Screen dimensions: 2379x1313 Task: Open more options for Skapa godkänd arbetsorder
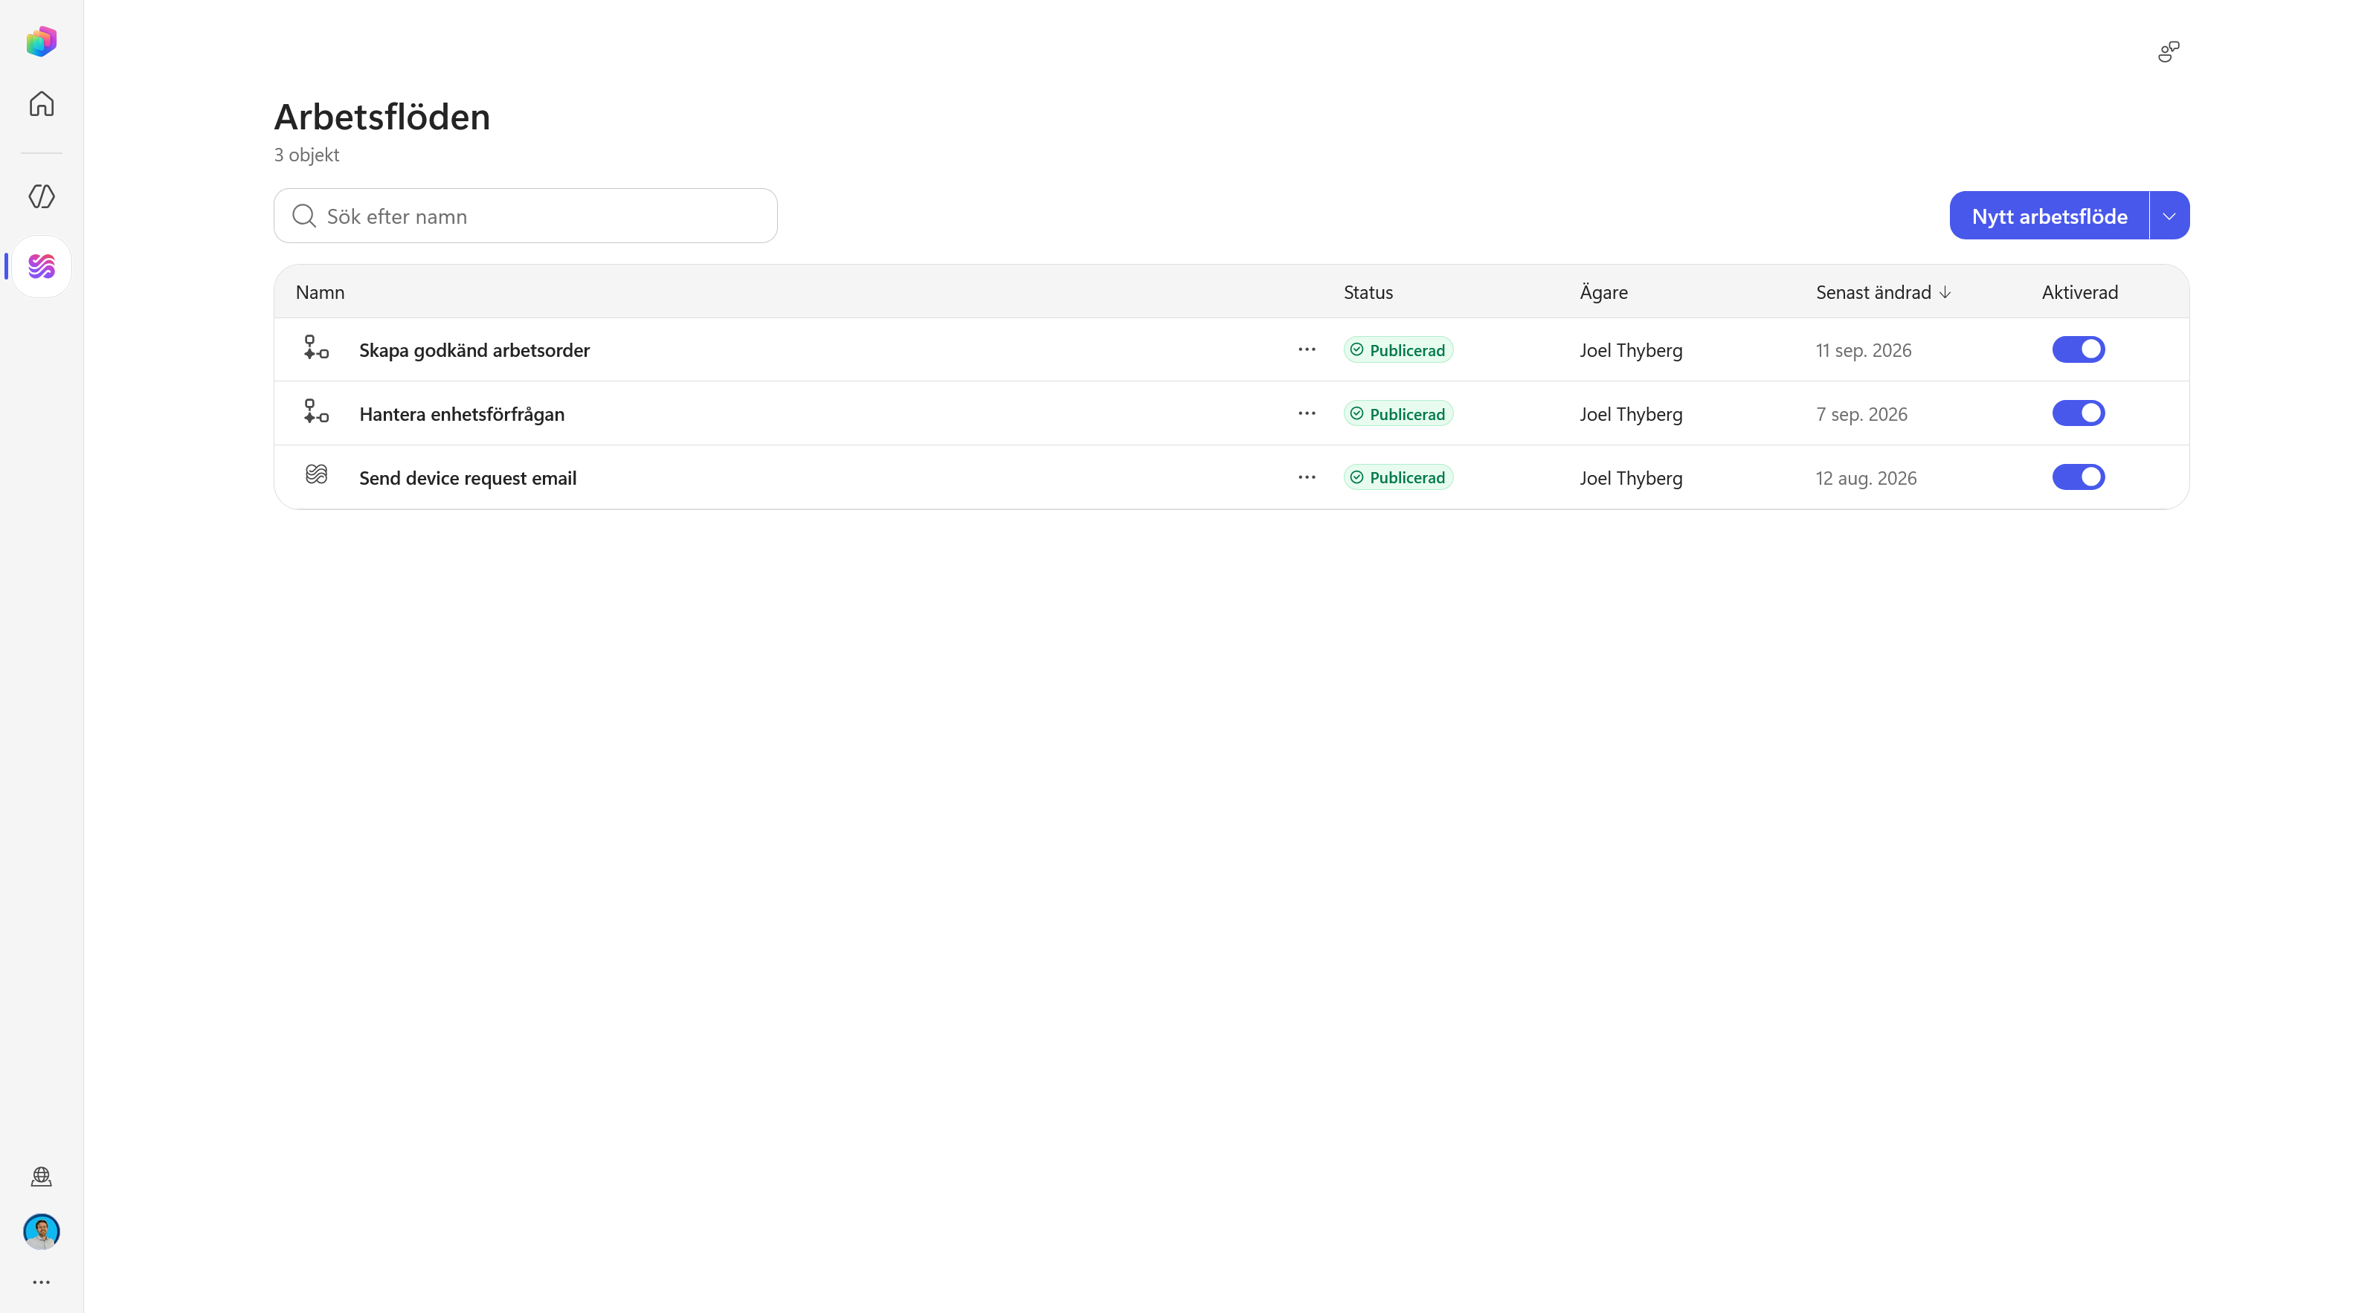[x=1307, y=349]
